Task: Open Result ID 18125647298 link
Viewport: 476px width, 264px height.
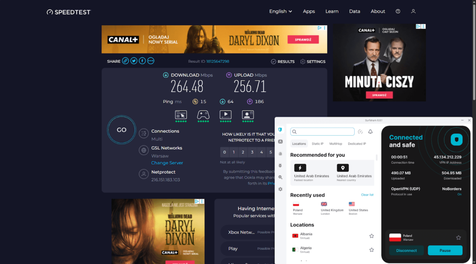Action: [x=218, y=61]
